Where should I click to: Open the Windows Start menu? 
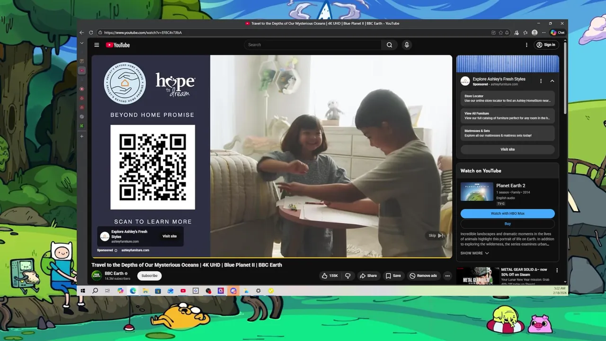pos(83,291)
